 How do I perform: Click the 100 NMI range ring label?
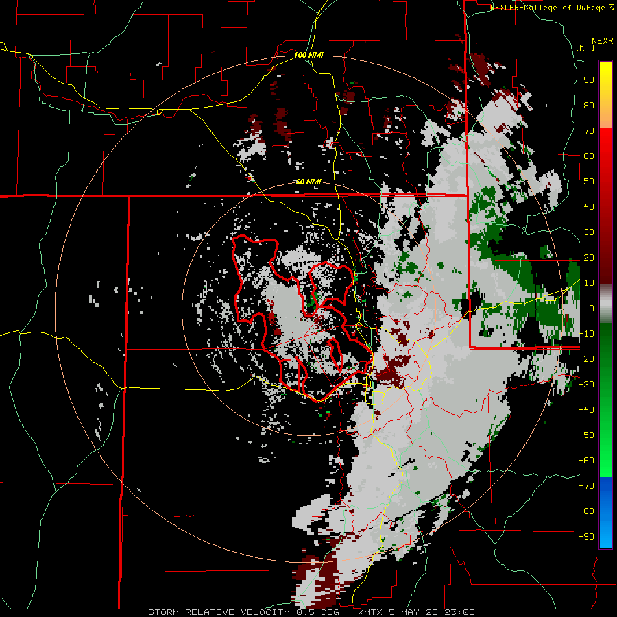(308, 55)
